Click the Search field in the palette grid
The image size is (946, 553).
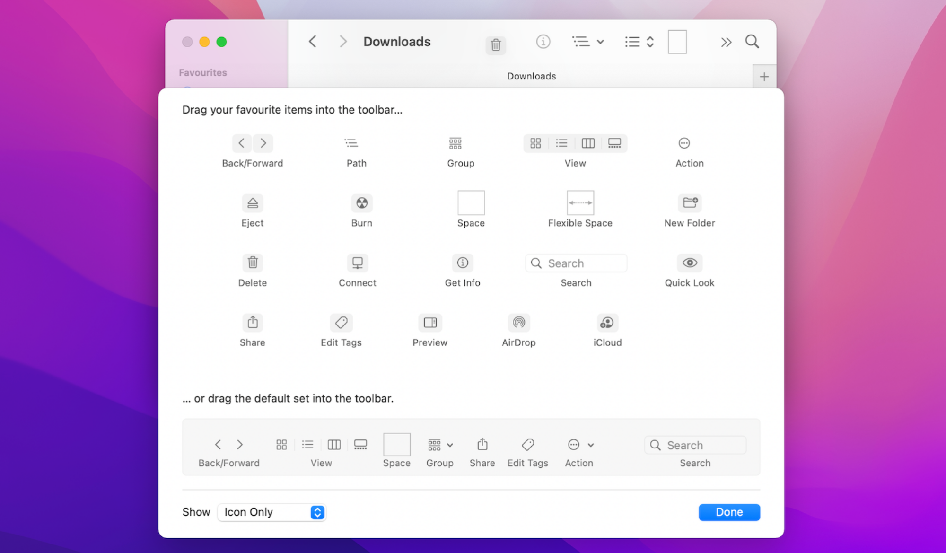[x=576, y=263]
